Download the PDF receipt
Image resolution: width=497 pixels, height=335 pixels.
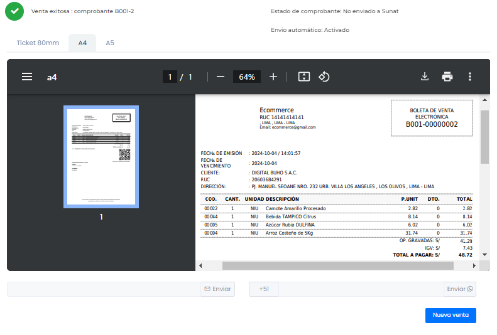tap(425, 77)
